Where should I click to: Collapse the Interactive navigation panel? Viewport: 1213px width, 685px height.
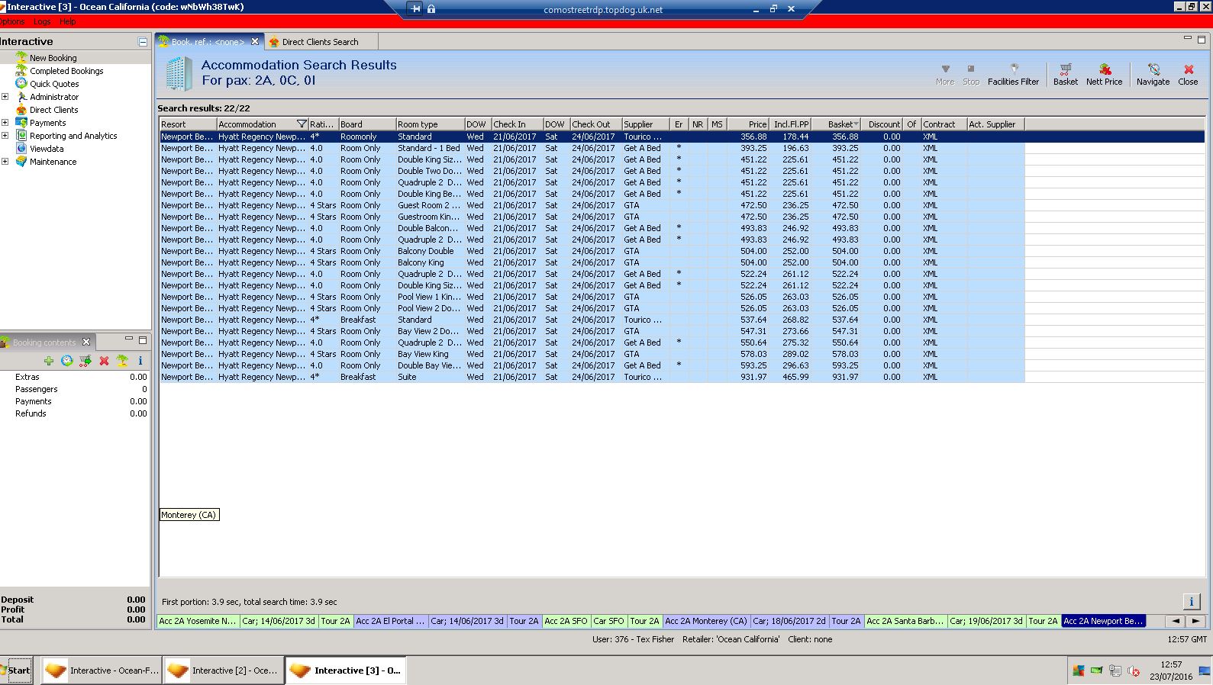click(x=142, y=42)
